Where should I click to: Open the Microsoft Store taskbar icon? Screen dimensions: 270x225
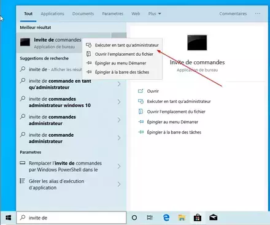(198, 218)
